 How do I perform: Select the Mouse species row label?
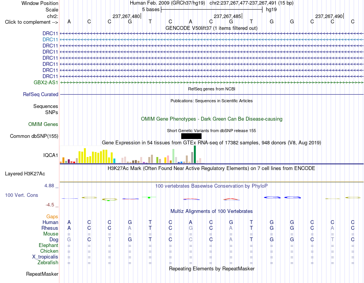pyautogui.click(x=51, y=234)
